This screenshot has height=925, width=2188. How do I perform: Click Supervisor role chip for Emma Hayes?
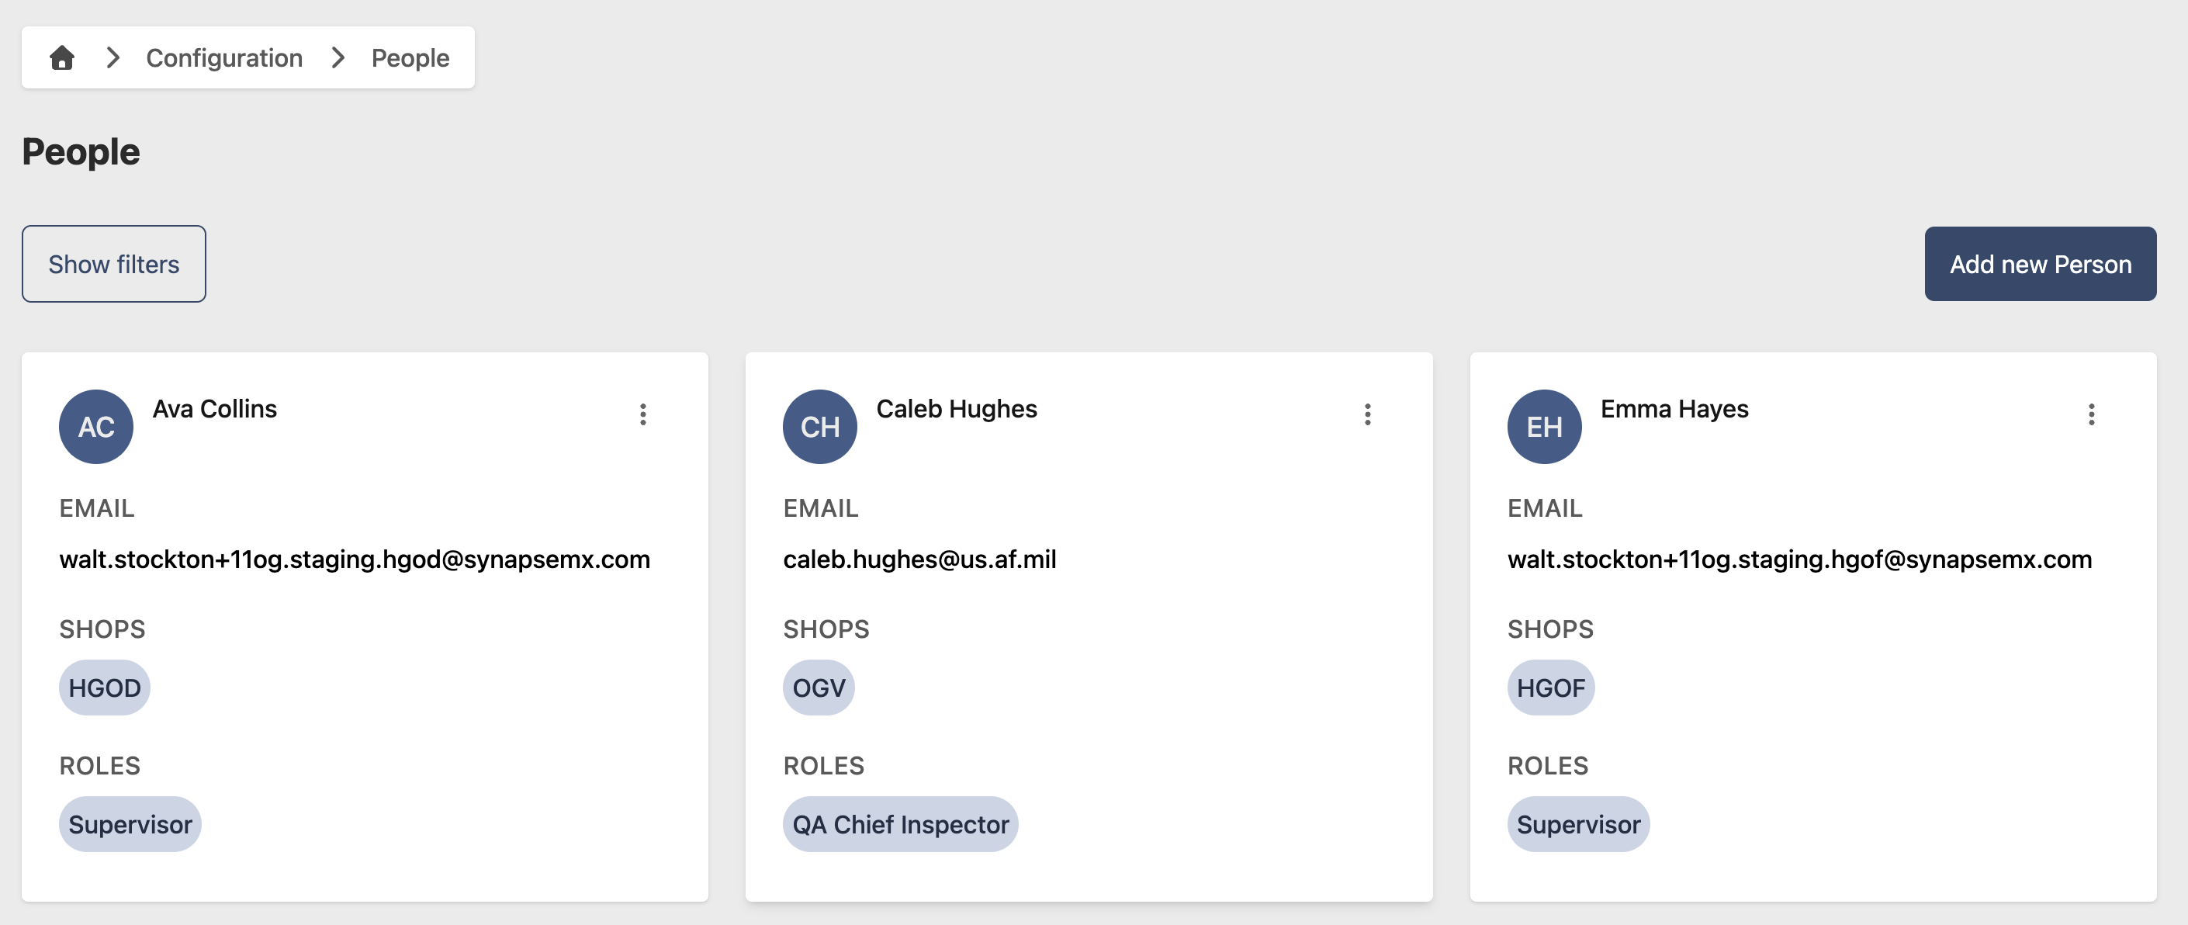[1578, 824]
